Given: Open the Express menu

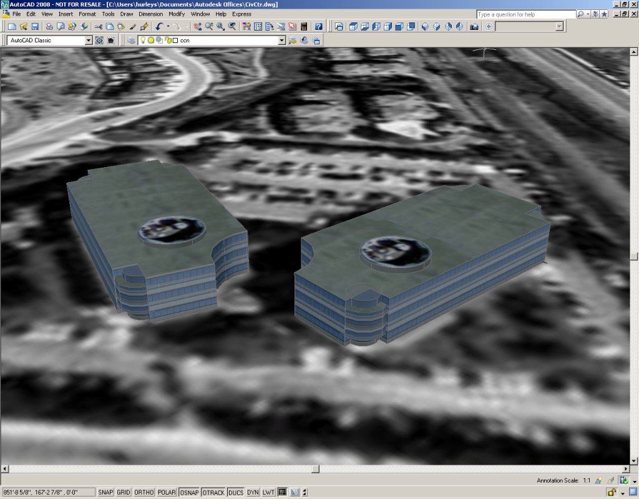Looking at the screenshot, I should click(241, 14).
